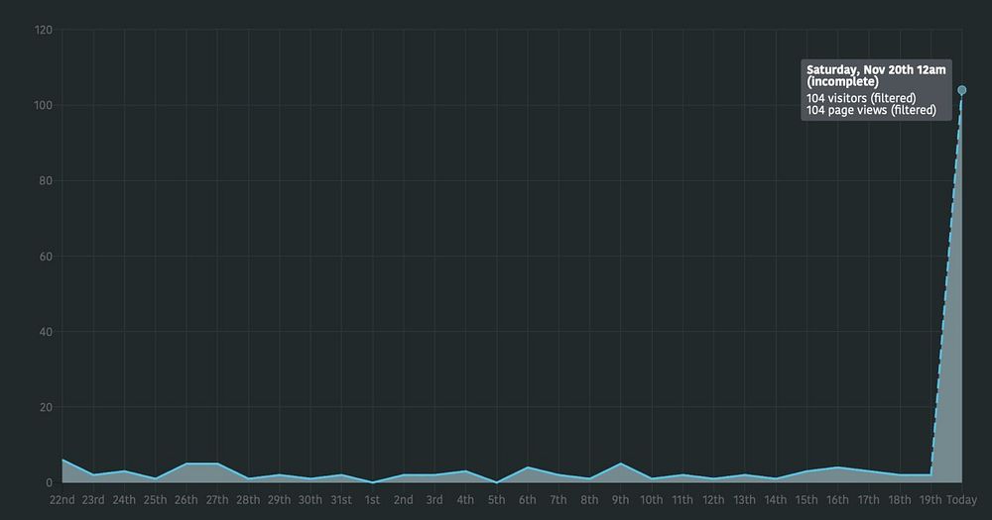Click the '4th' x-axis label
The width and height of the screenshot is (992, 520).
click(x=465, y=500)
